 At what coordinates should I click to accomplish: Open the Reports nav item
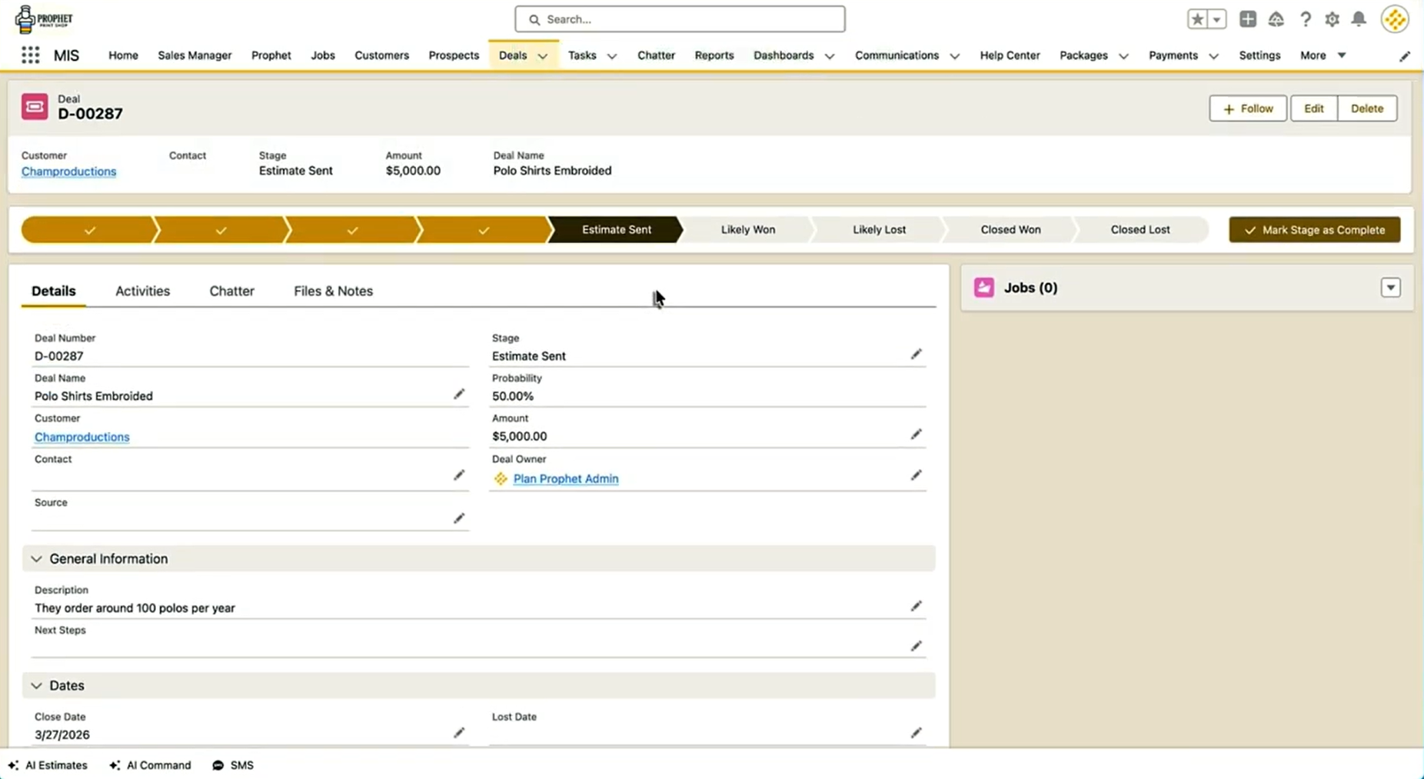click(714, 55)
